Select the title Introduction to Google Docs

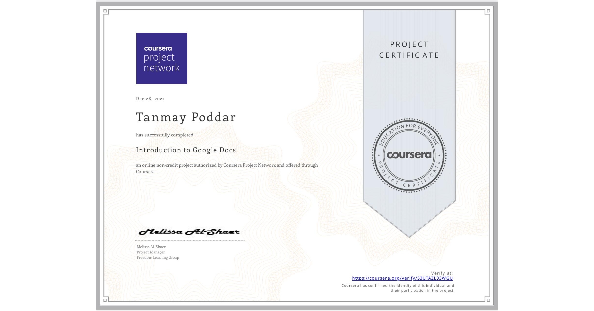click(186, 150)
